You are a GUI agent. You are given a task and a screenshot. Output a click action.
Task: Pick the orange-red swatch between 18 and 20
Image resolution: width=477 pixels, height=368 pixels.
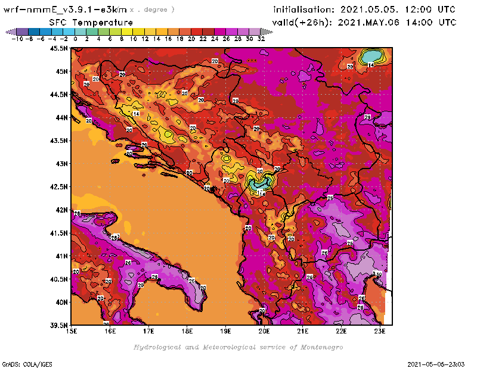coord(185,32)
